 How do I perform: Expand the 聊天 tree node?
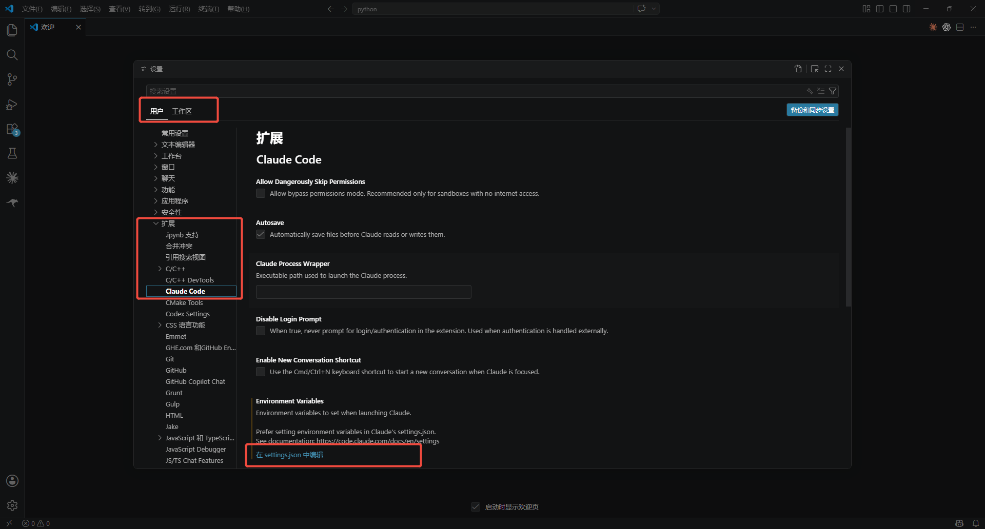click(x=156, y=178)
